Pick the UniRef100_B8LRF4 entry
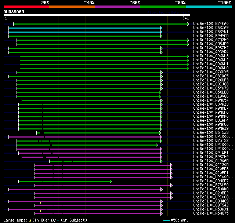The height and width of the screenshot is (223, 235). click(x=211, y=121)
